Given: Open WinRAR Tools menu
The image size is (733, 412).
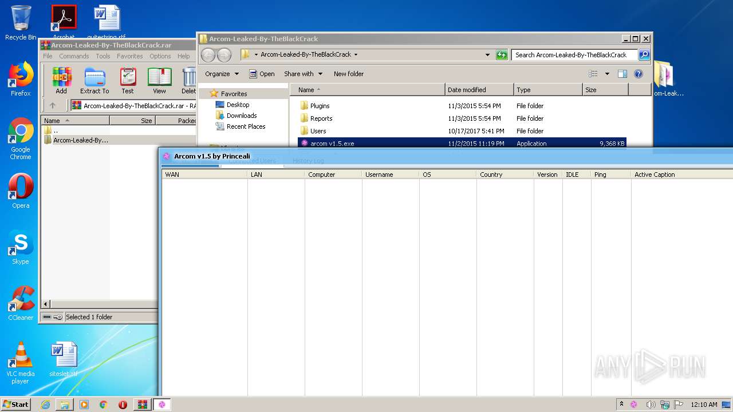Looking at the screenshot, I should [103, 56].
